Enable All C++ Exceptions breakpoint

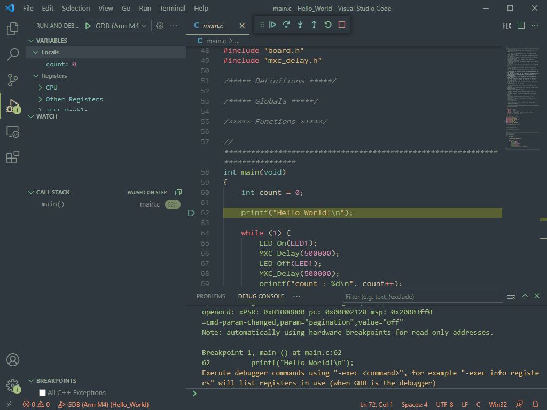(43, 393)
